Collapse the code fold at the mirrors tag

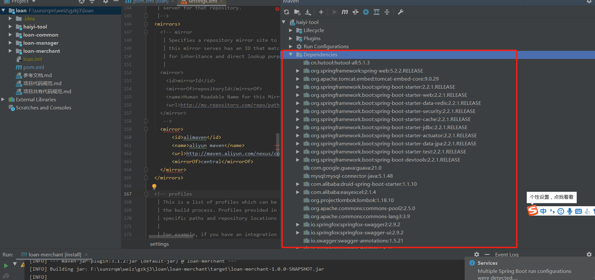pos(146,24)
